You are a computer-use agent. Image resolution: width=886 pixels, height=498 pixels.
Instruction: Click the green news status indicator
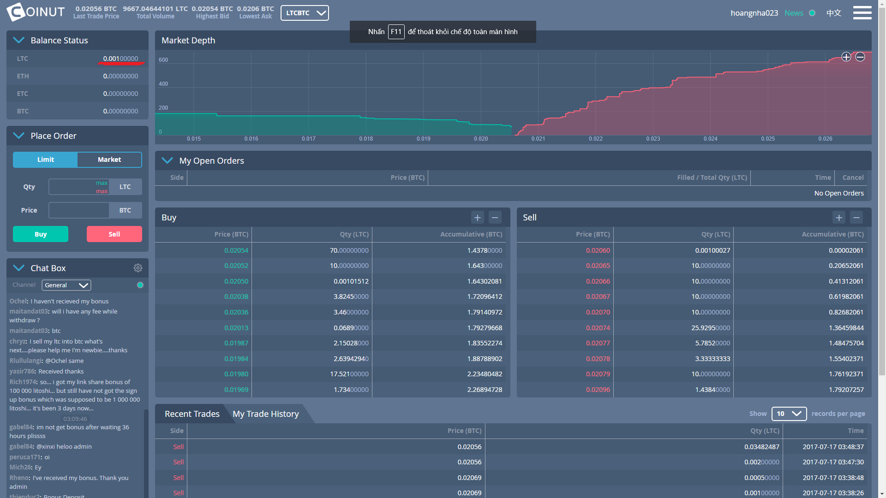click(x=812, y=13)
